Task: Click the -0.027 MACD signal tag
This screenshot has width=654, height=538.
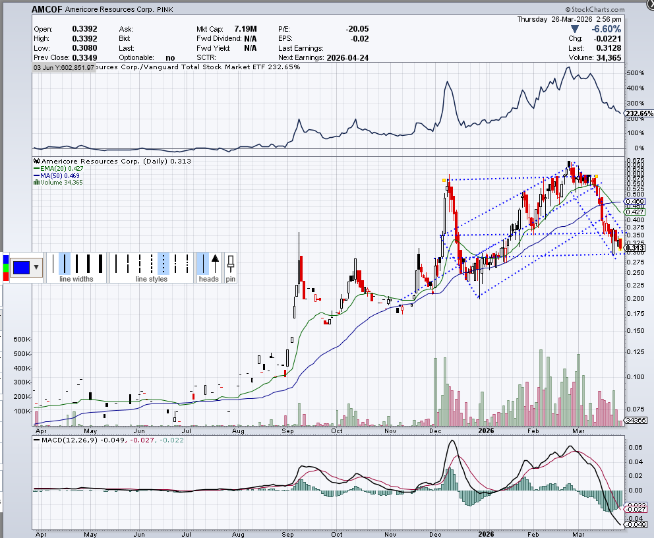Action: pyautogui.click(x=636, y=509)
